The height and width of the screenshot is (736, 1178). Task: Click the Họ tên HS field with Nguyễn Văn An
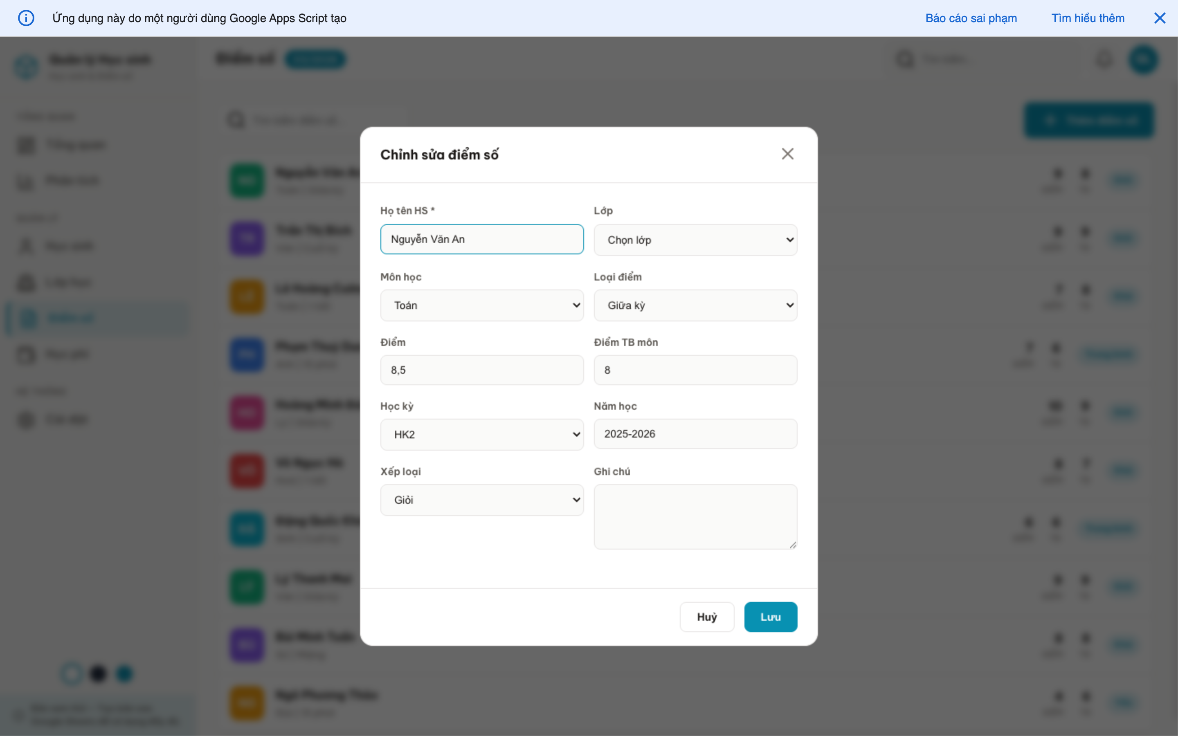[481, 239]
